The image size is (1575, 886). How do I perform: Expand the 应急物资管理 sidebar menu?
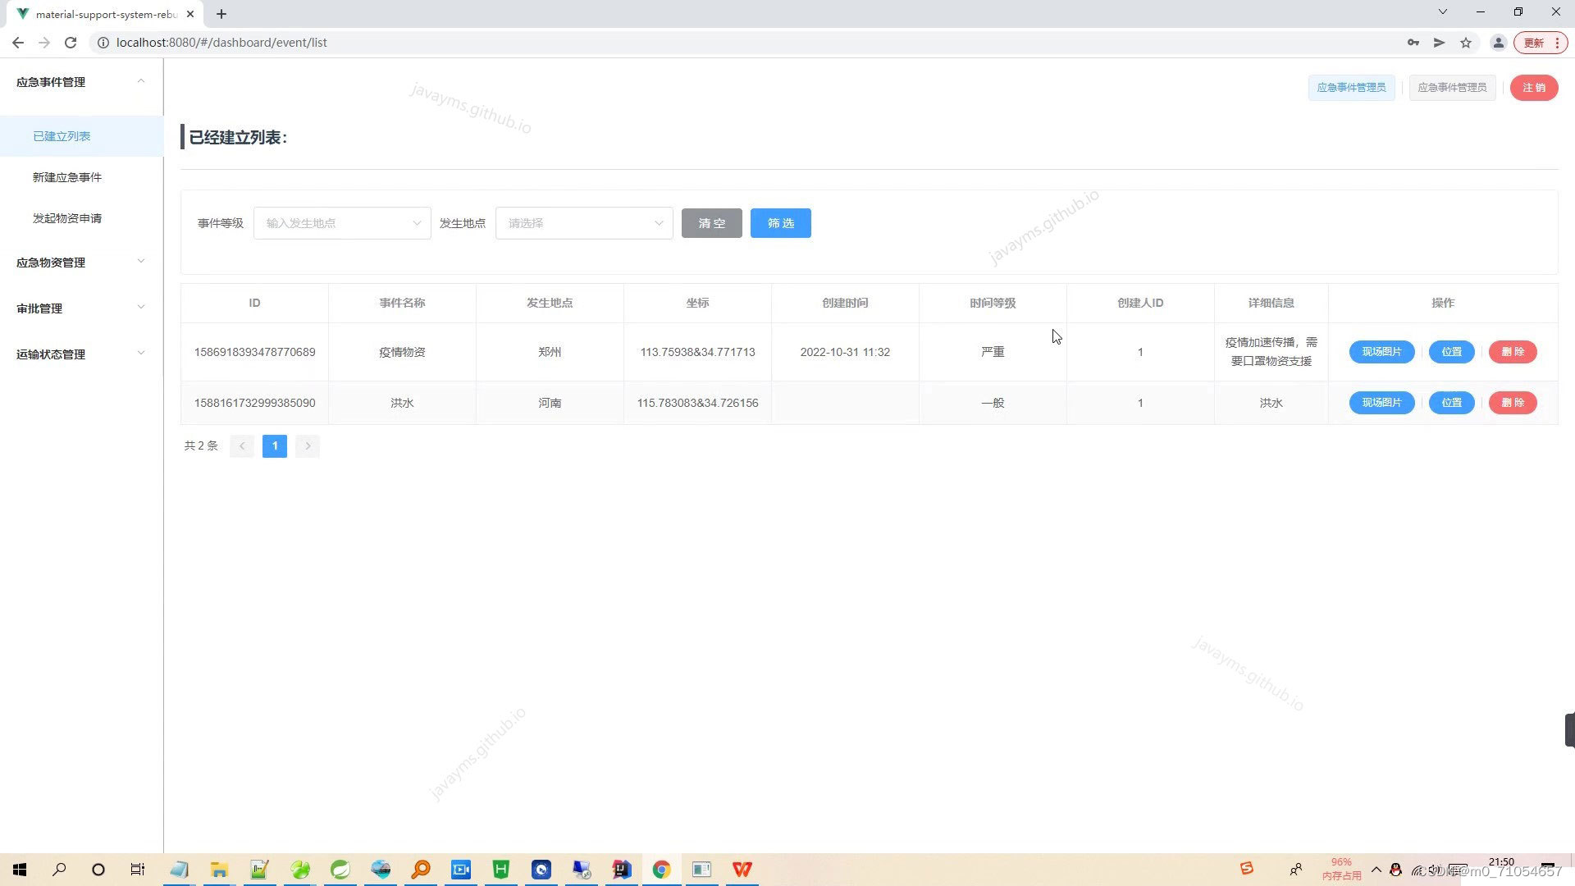[82, 263]
